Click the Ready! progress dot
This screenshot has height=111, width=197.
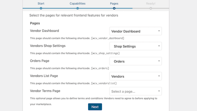tap(151, 8)
